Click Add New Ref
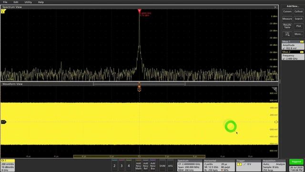305x172 pixels. 146,166
